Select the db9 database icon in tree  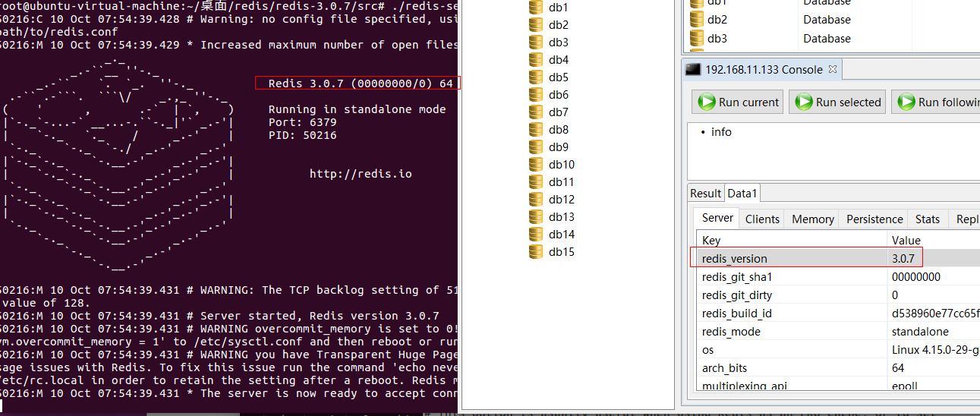536,147
